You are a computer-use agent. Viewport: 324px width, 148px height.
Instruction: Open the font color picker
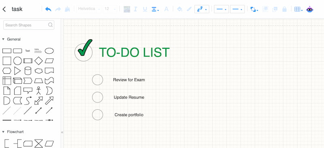tap(166, 9)
